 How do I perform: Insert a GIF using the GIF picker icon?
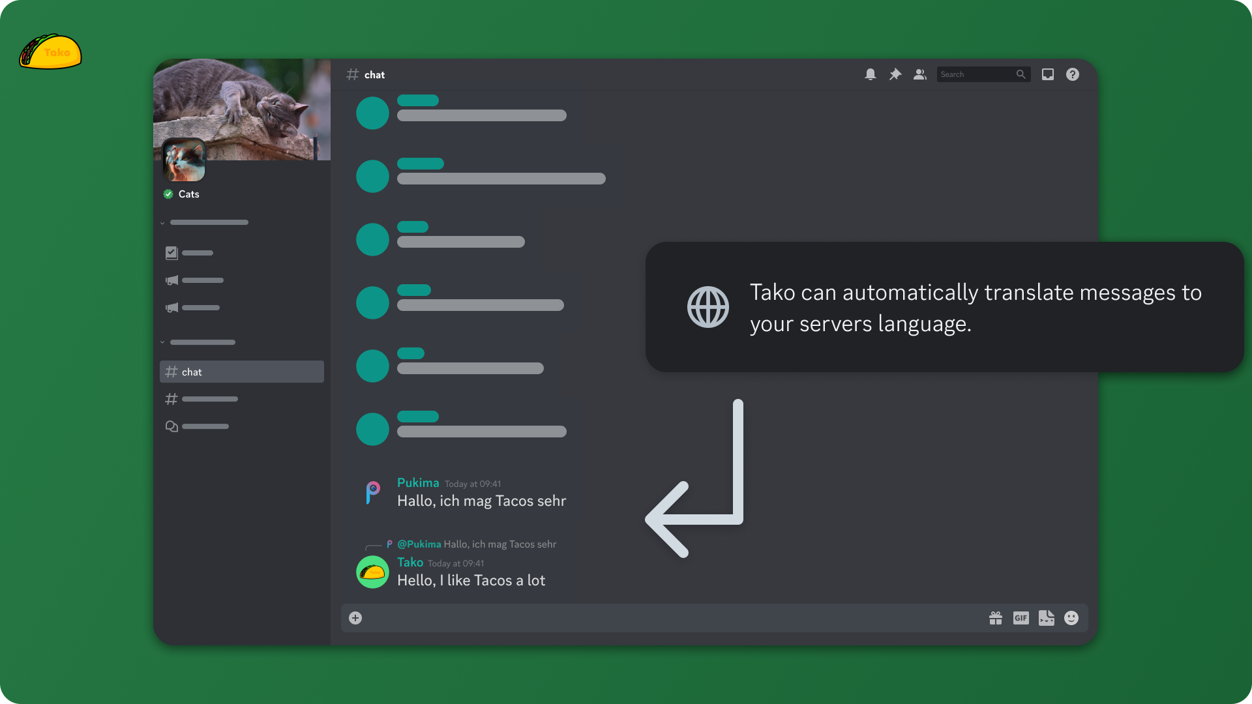1021,617
